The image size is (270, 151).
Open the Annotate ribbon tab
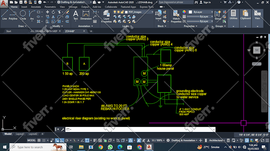(x=36, y=7)
